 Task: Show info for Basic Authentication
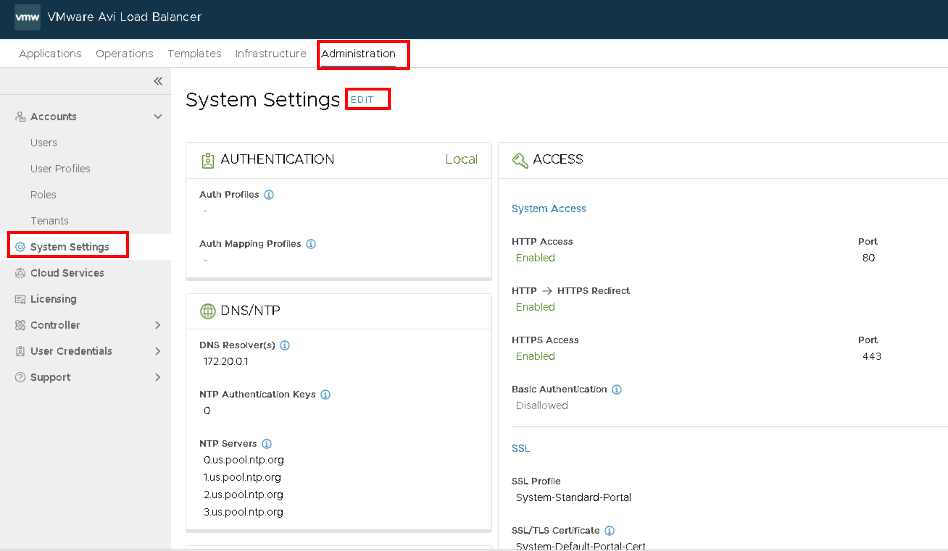coord(617,390)
